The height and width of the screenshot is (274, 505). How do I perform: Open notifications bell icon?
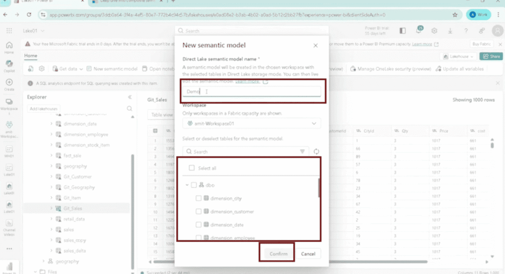pyautogui.click(x=419, y=31)
